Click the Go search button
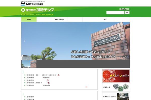This screenshot has width=151, height=100. [x=127, y=12]
